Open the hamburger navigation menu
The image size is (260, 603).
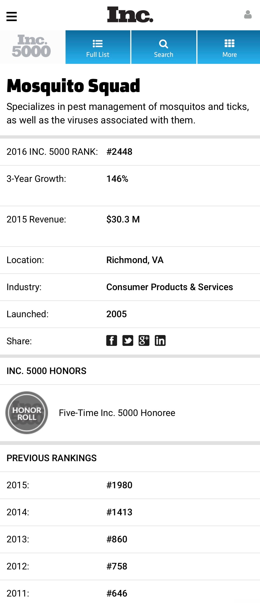pyautogui.click(x=12, y=17)
